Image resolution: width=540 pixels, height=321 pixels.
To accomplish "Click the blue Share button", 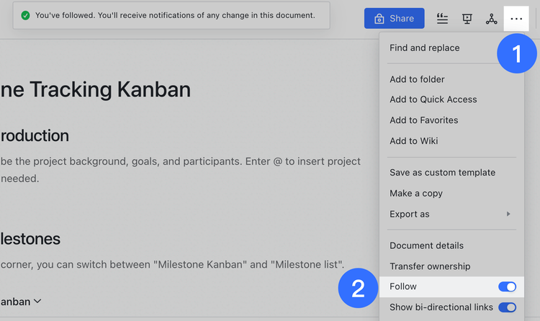I will pyautogui.click(x=395, y=18).
